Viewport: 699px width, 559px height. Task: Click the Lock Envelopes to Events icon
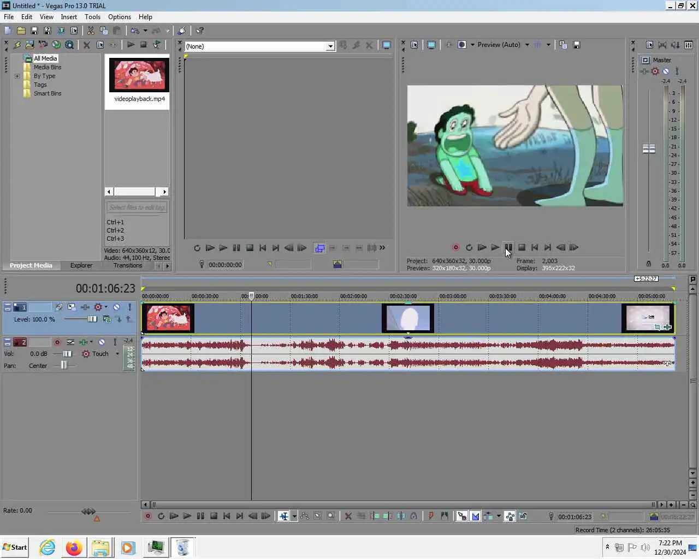pyautogui.click(x=510, y=516)
